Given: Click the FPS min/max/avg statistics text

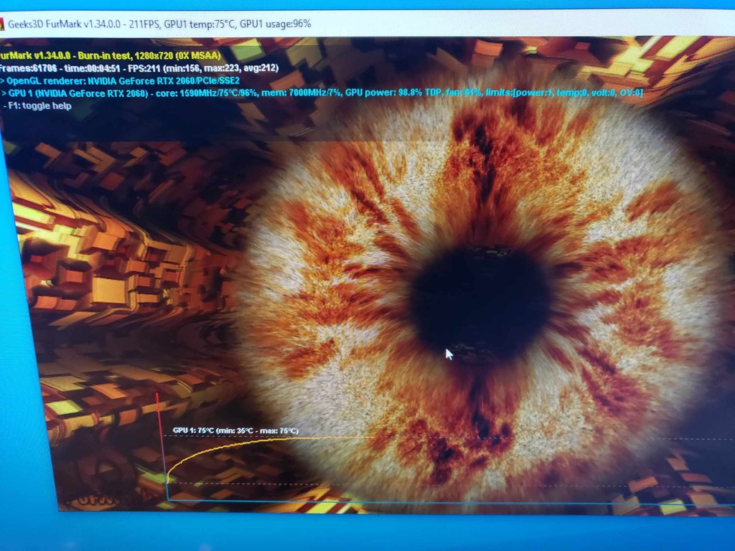Looking at the screenshot, I should point(221,68).
